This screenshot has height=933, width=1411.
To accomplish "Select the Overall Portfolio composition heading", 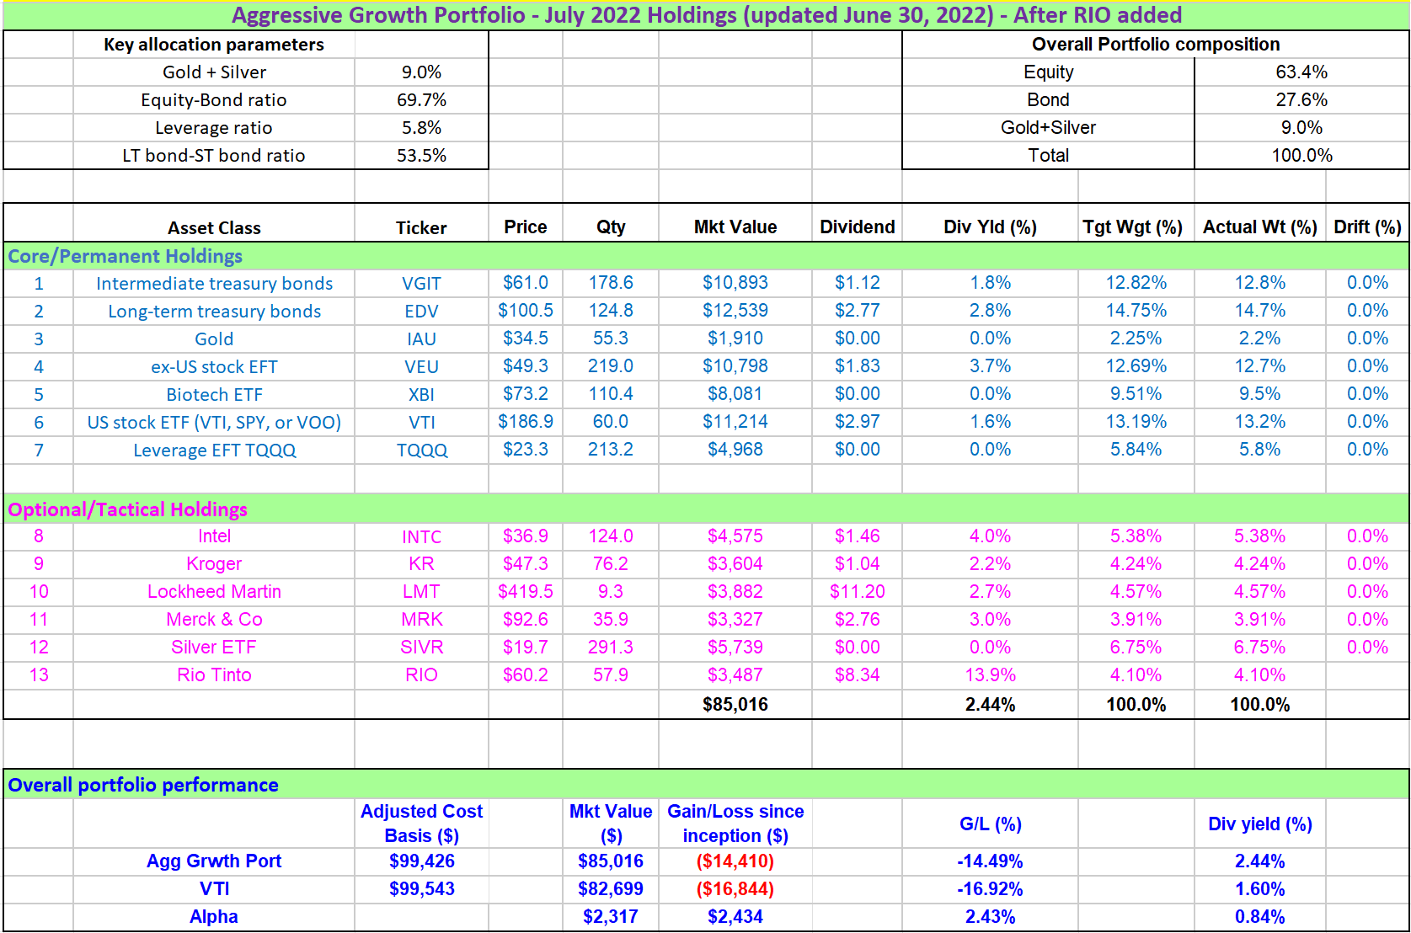I will click(x=1155, y=45).
